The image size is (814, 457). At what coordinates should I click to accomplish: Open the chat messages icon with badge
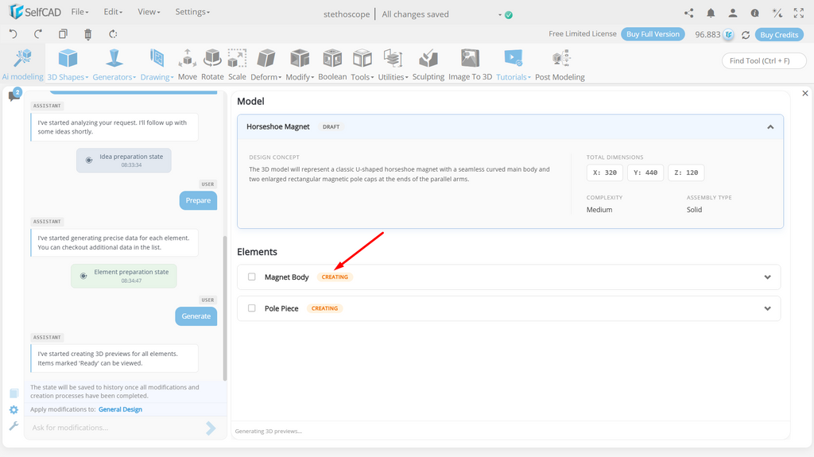tap(14, 95)
